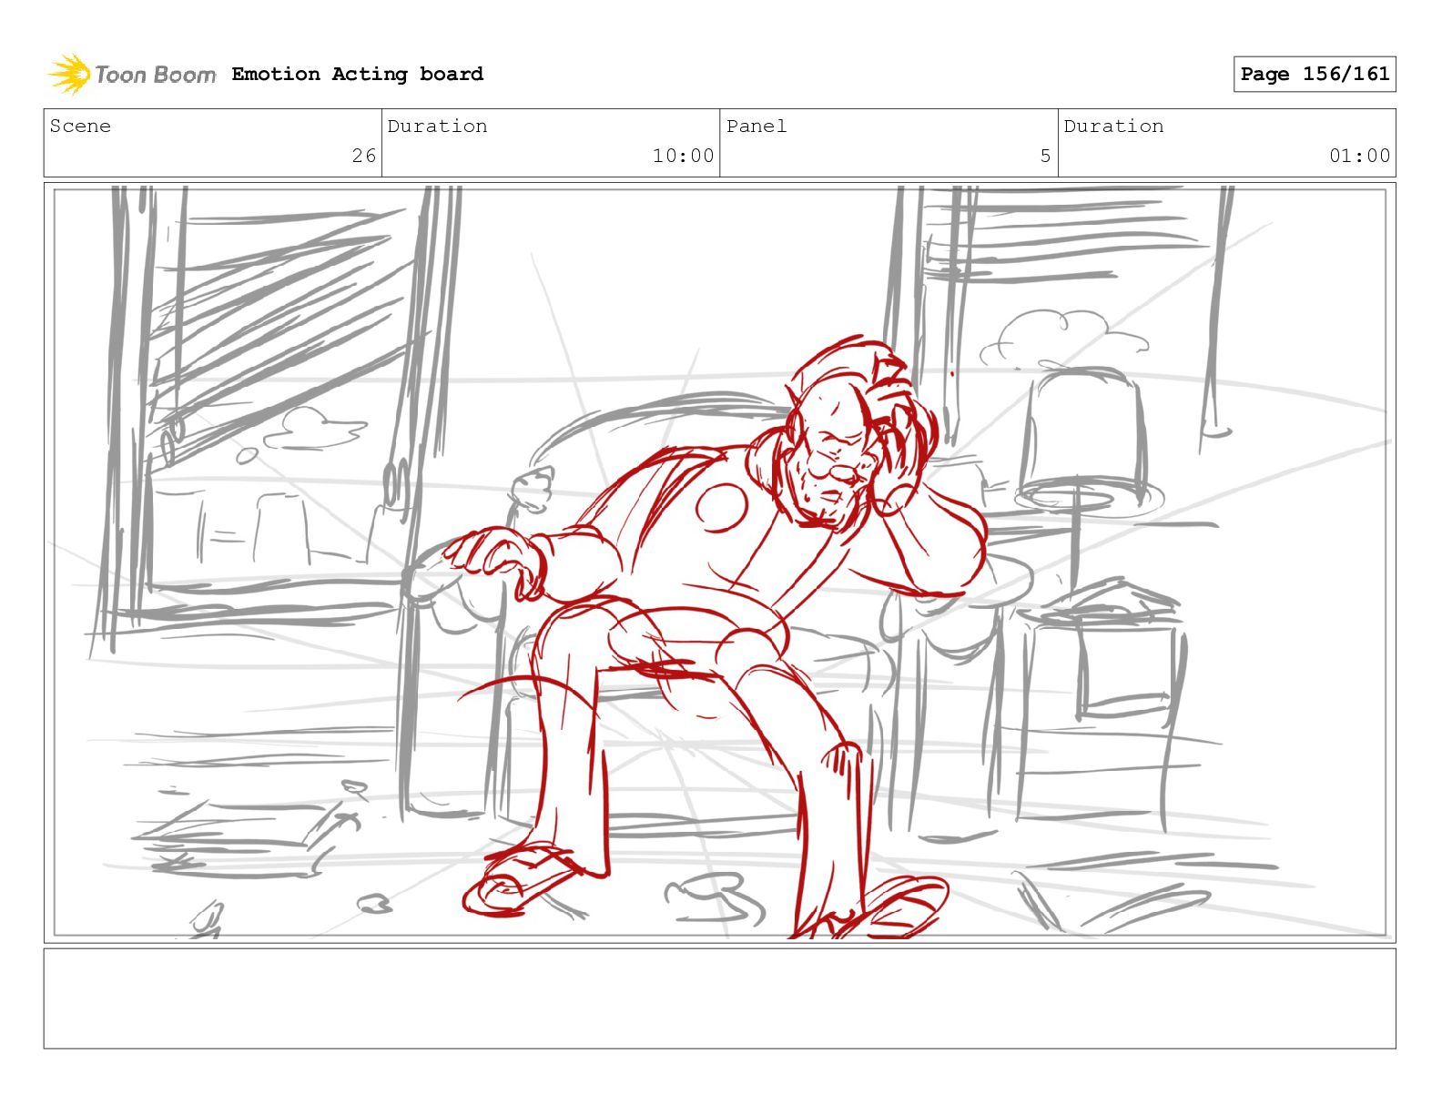Click the empty notes box below the panel
Image resolution: width=1442 pixels, height=1114 pixels.
coord(719,998)
